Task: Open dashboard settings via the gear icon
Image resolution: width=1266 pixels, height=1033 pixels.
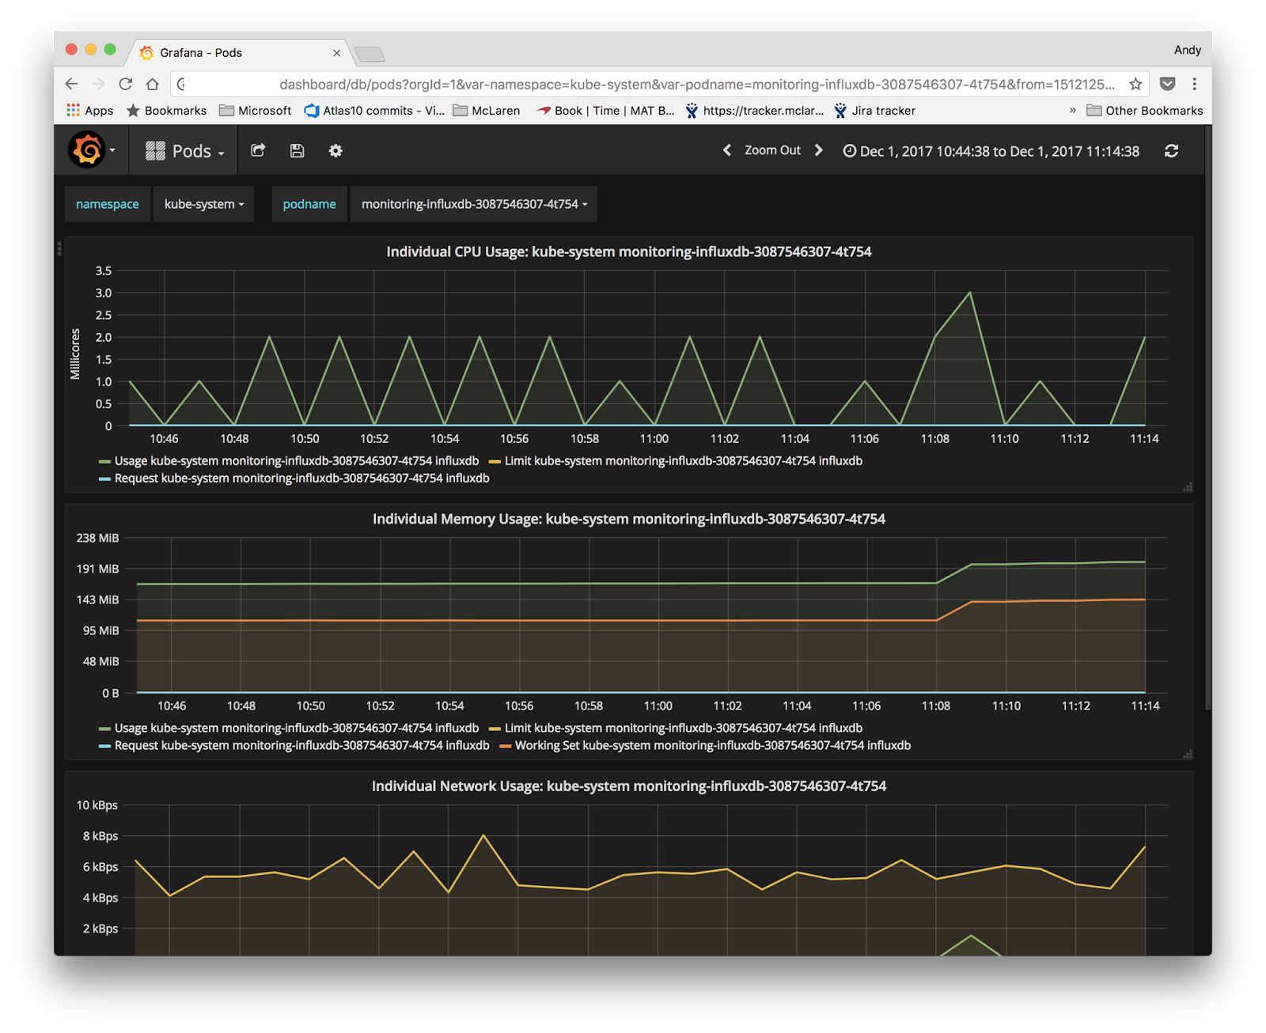Action: [335, 151]
